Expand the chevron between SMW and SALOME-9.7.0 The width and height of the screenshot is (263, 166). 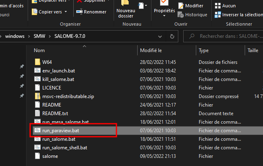coord(50,36)
